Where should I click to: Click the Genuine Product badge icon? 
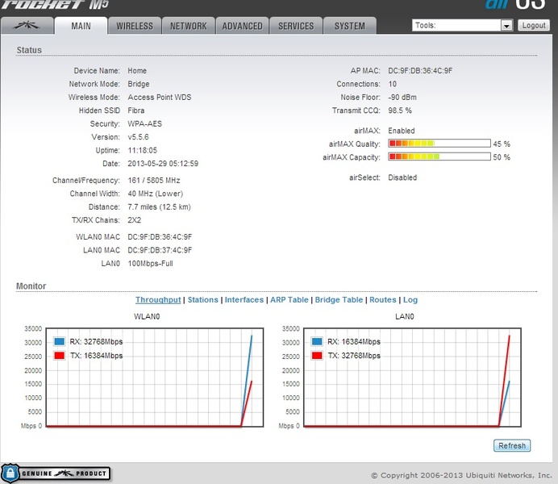pyautogui.click(x=56, y=473)
